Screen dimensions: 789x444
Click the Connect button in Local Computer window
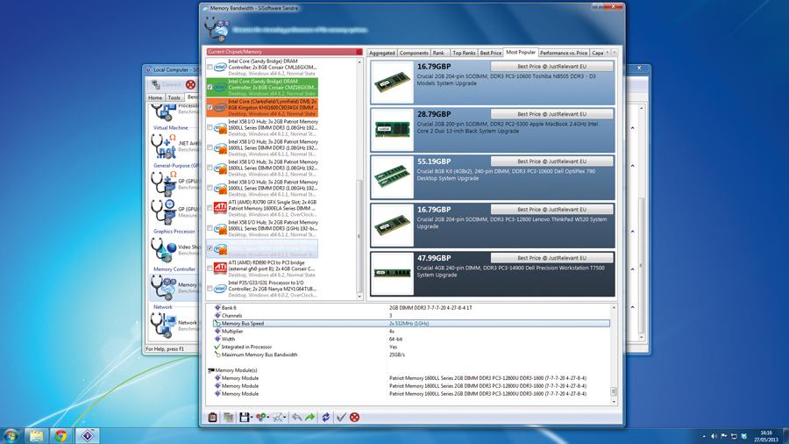(x=166, y=84)
